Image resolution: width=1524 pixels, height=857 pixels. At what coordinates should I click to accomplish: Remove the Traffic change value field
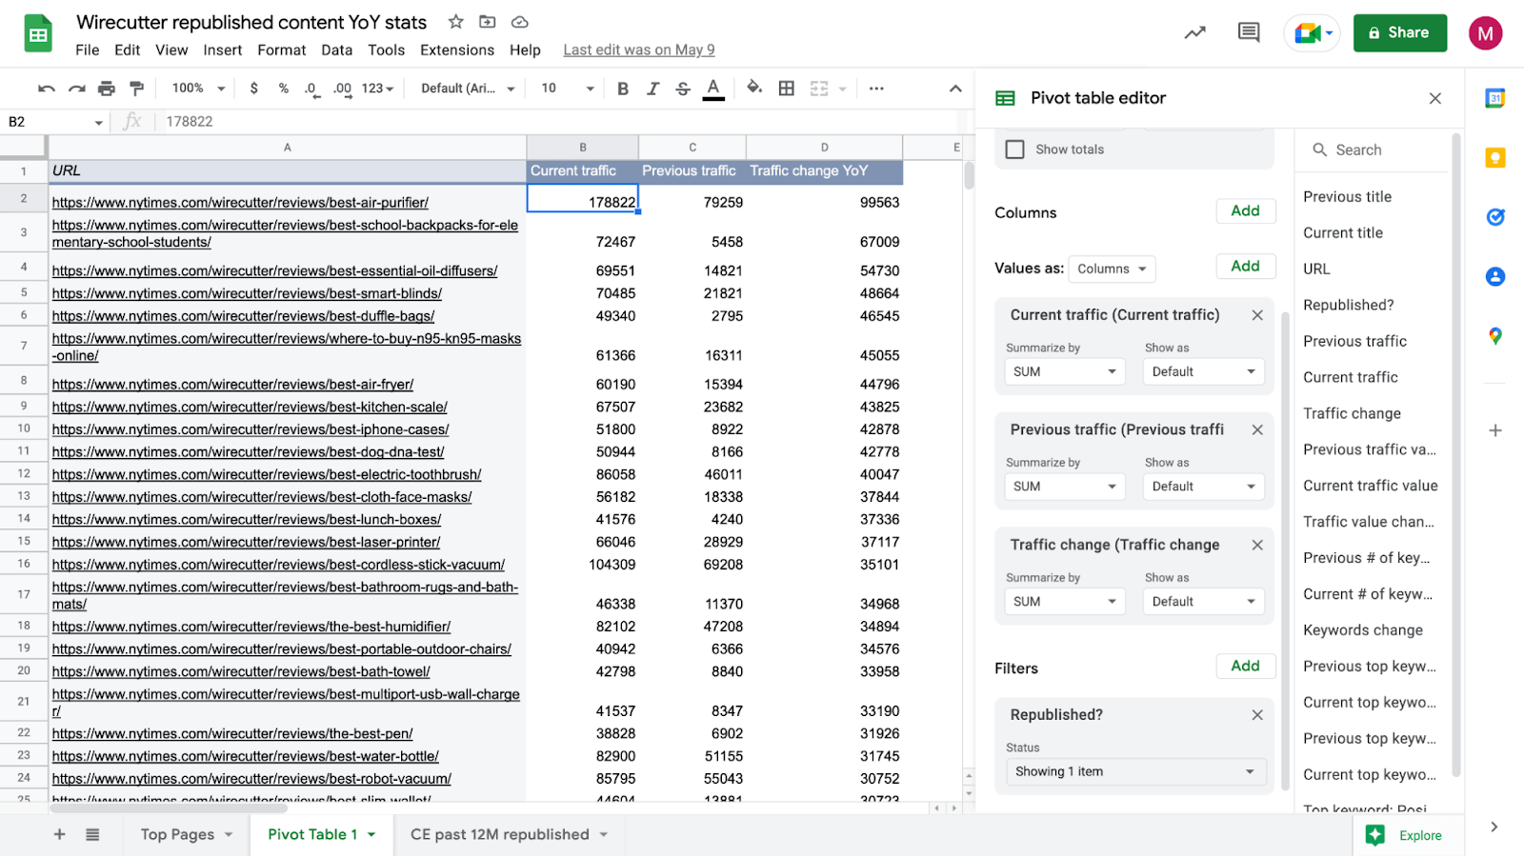click(1257, 545)
